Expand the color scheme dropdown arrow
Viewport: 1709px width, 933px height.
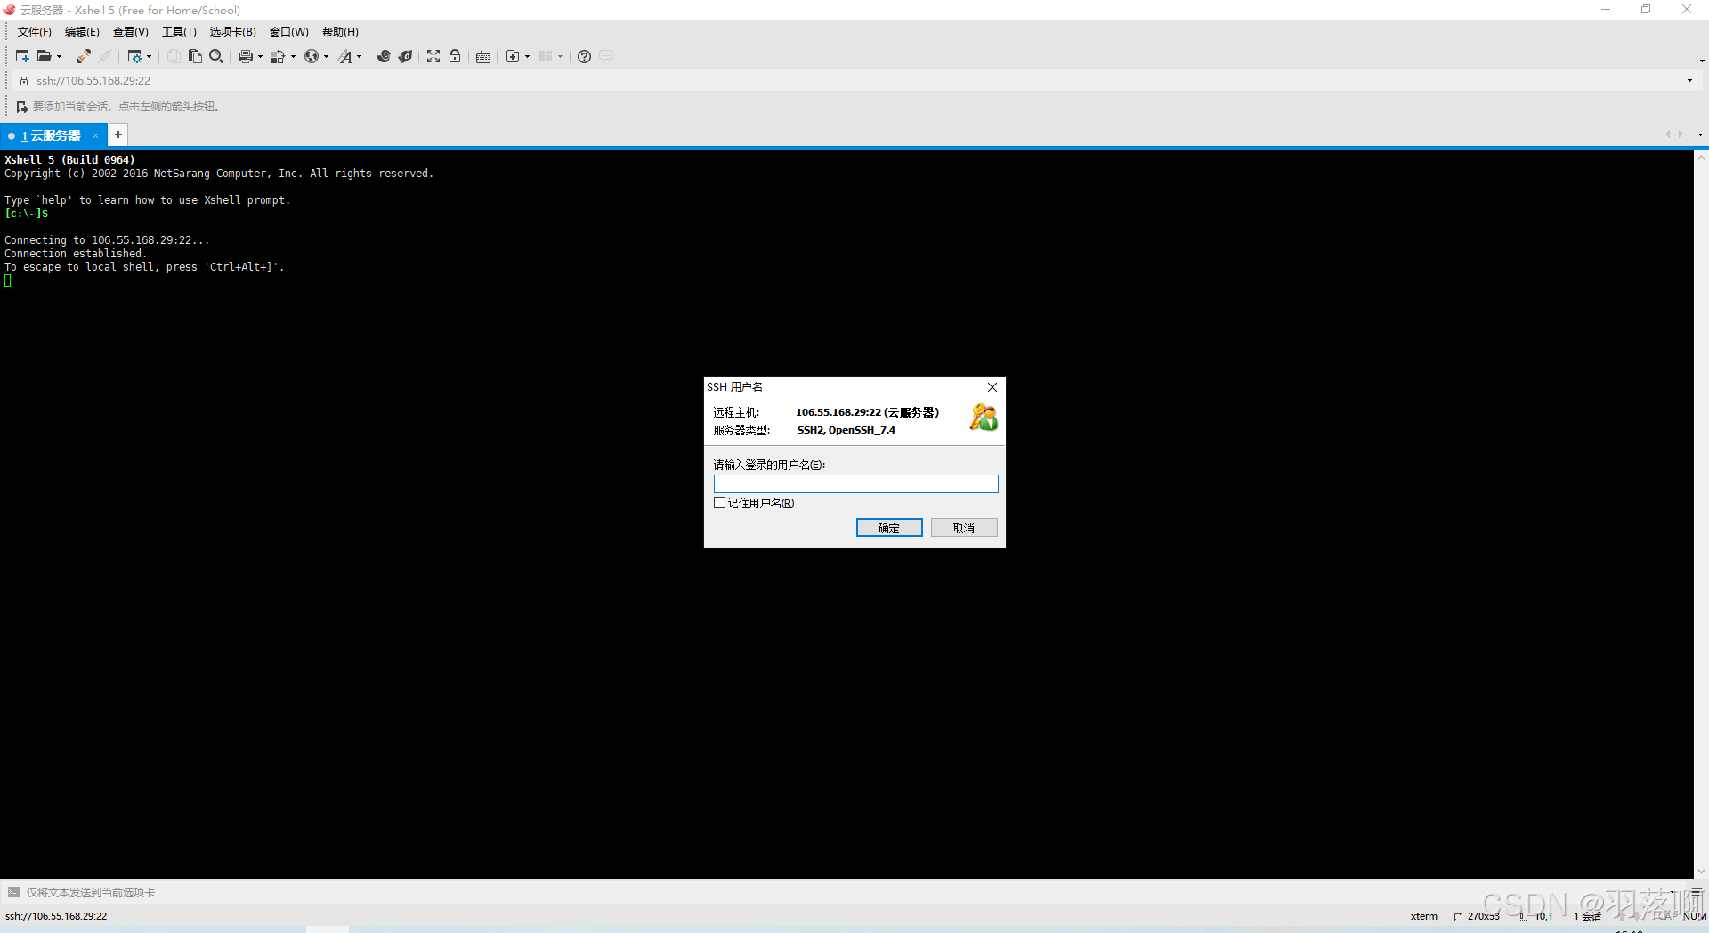[293, 57]
